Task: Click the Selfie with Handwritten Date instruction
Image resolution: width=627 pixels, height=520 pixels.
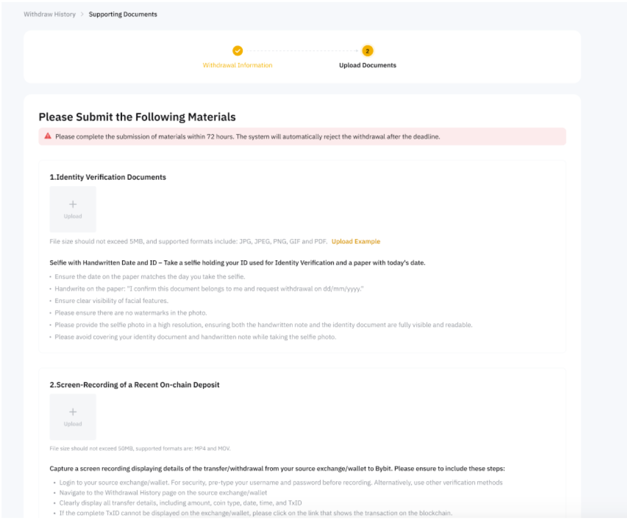Action: (x=237, y=263)
